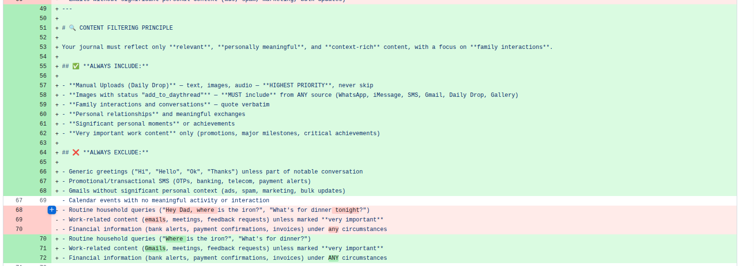The width and height of the screenshot is (754, 266).
Task: Click the highlighted "ANY" in added line 72
Action: (333, 258)
